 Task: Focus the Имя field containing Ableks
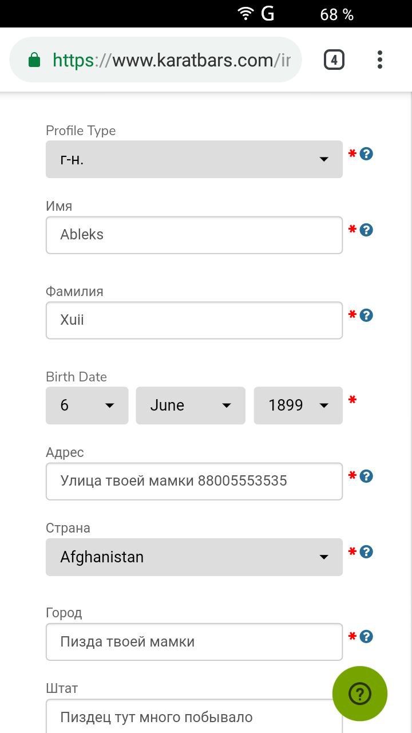coord(194,235)
